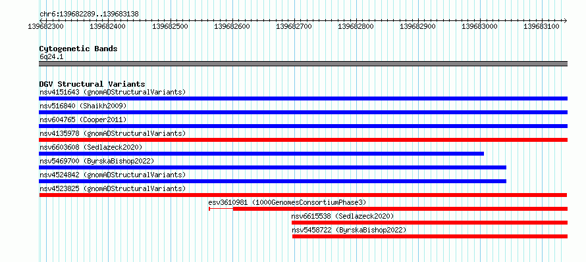
Task: Open esv3610981 (1000GenomesConsortiumPhase3) label
Action: (x=287, y=202)
